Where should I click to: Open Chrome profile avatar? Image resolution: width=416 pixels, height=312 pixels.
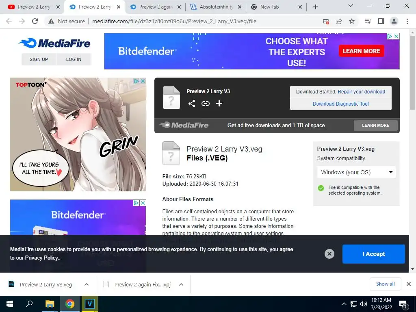(x=394, y=21)
